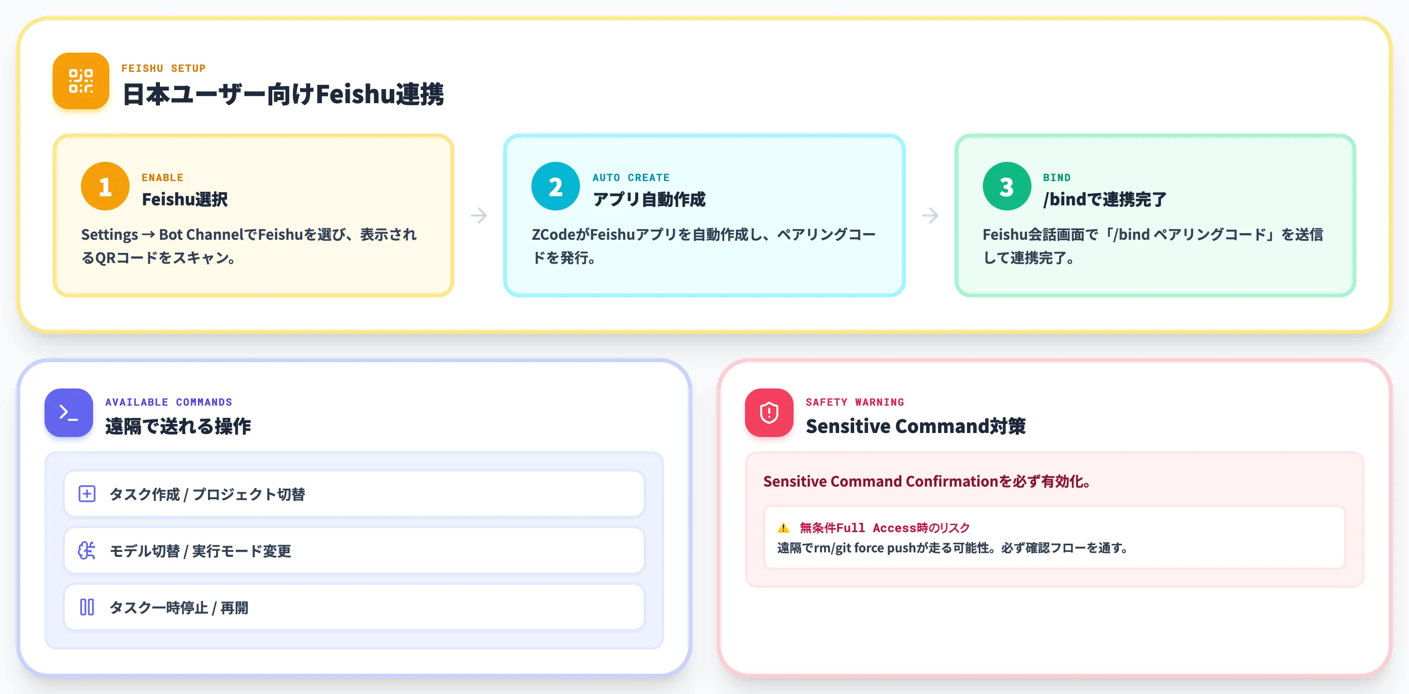
Task: Click the 無条件Full Access時のリスク warning title
Action: [885, 528]
